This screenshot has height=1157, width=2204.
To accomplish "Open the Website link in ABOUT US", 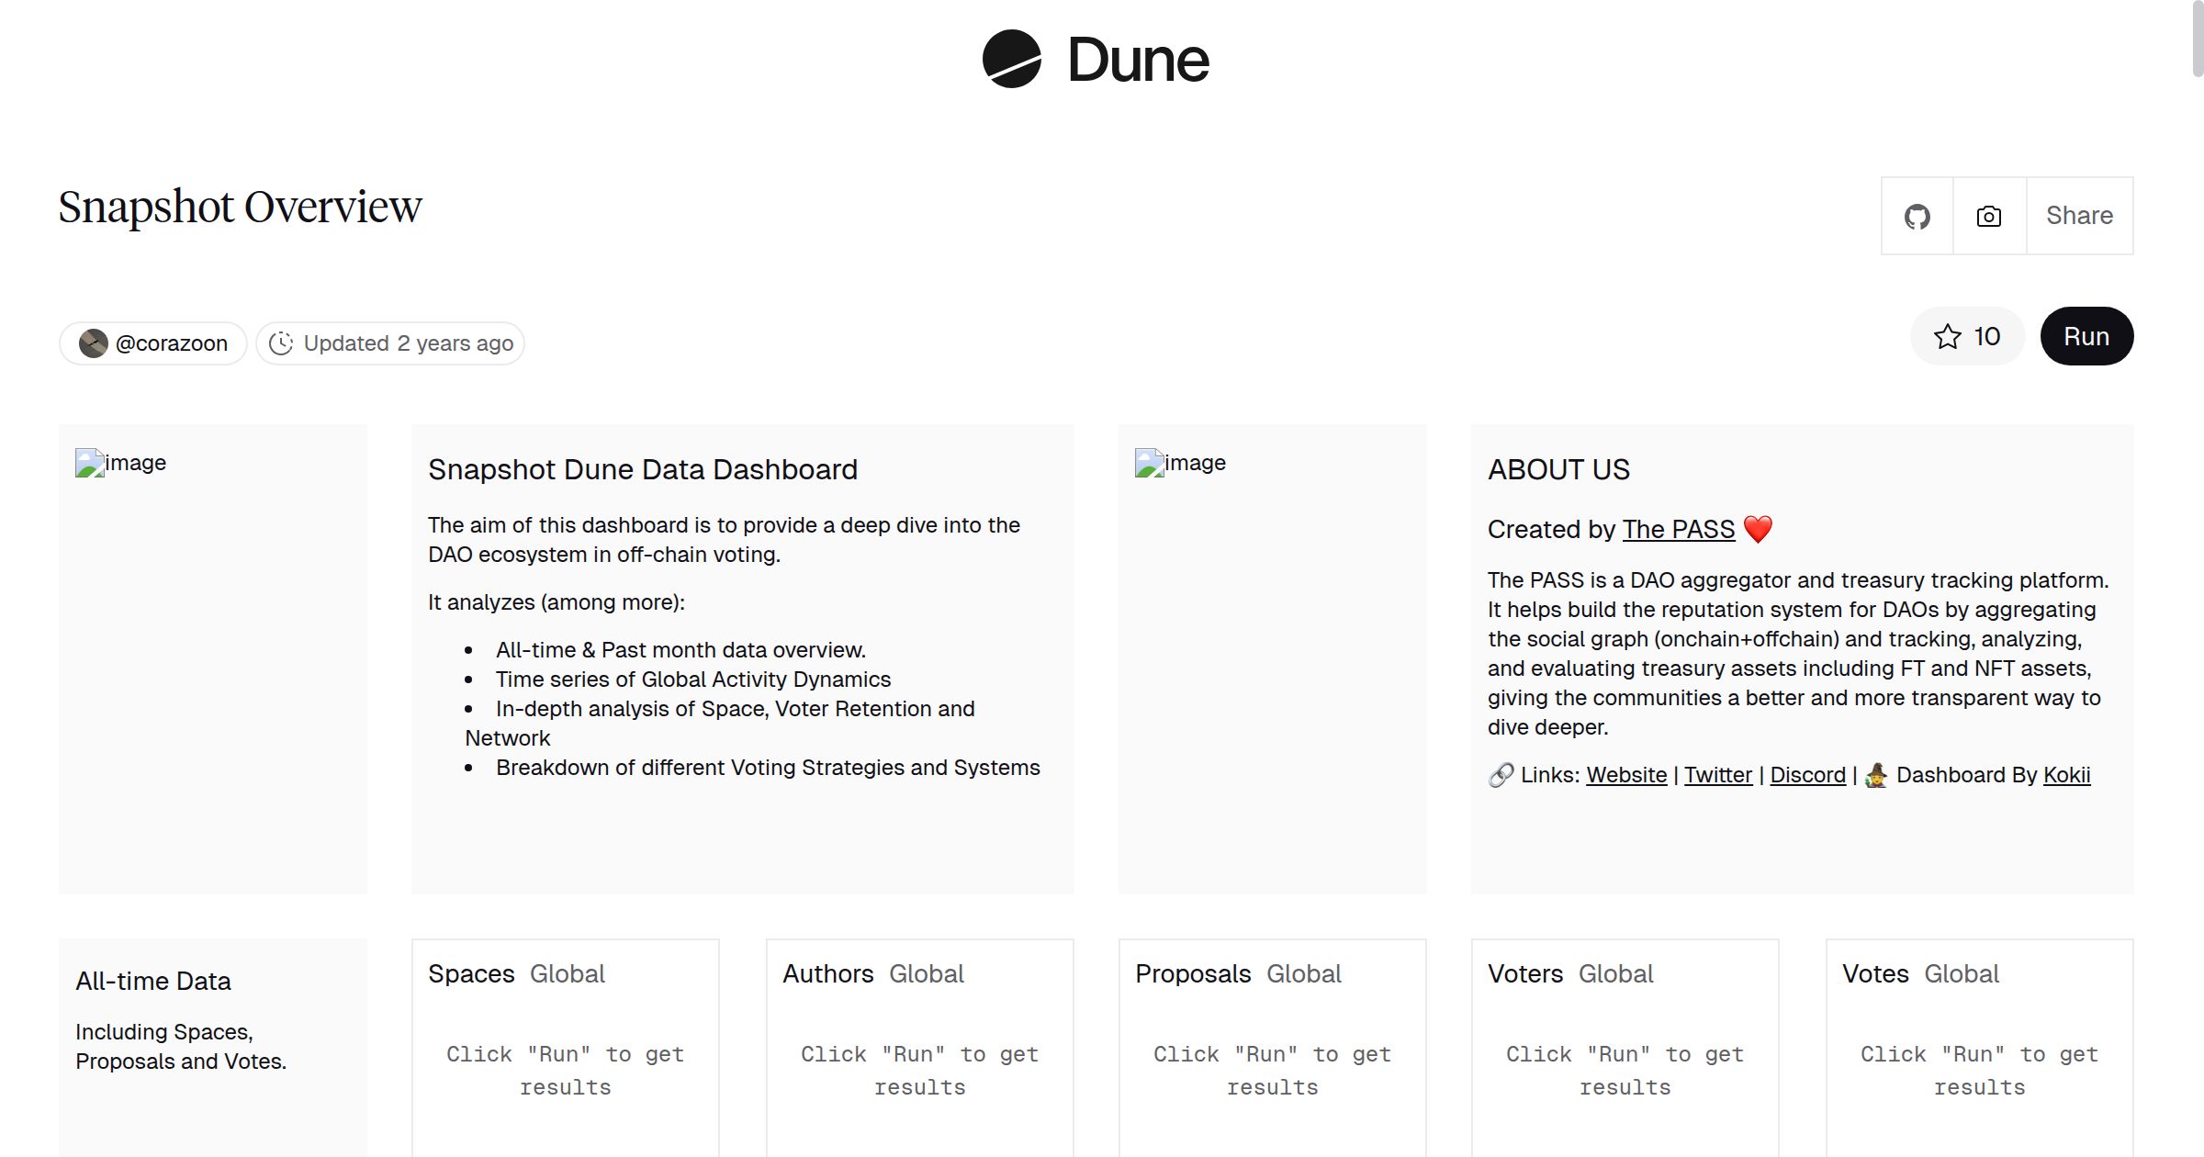I will pos(1625,774).
